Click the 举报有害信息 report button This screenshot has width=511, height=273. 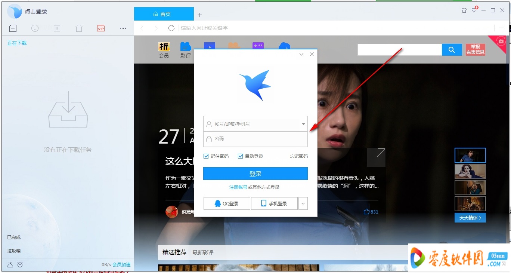tap(475, 50)
